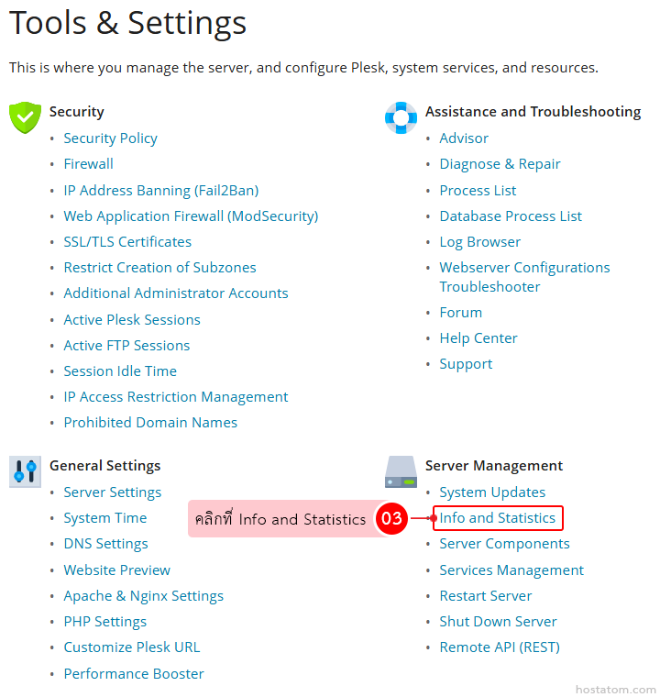Go to SSL/TLS Certificates
The image size is (660, 697).
[127, 242]
